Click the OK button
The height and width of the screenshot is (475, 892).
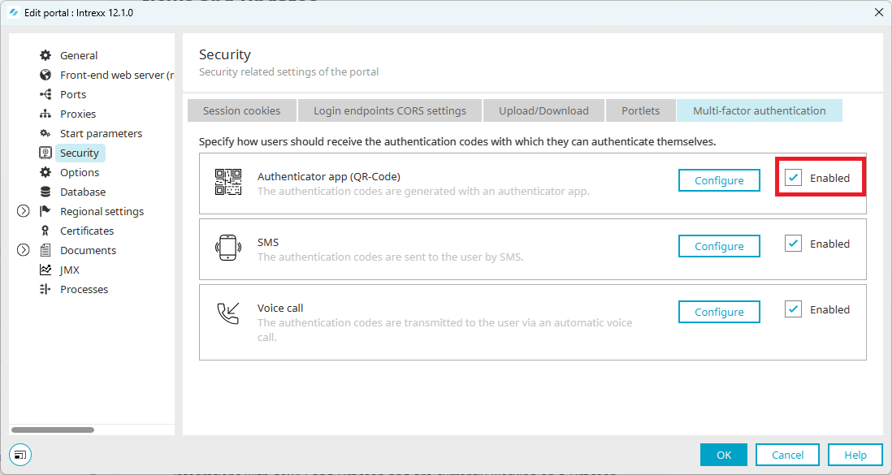[724, 455]
